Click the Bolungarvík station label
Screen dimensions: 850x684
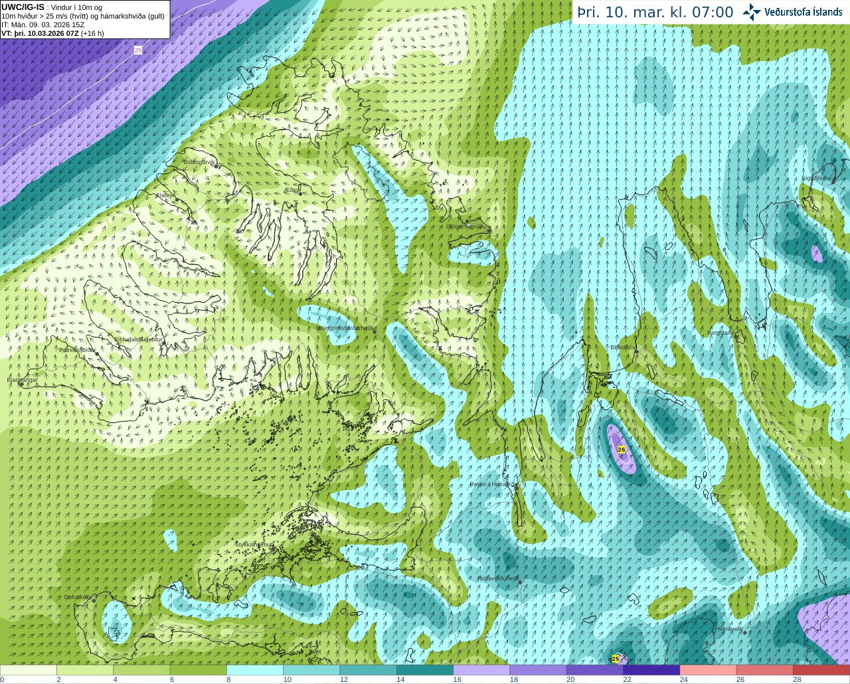(199, 162)
